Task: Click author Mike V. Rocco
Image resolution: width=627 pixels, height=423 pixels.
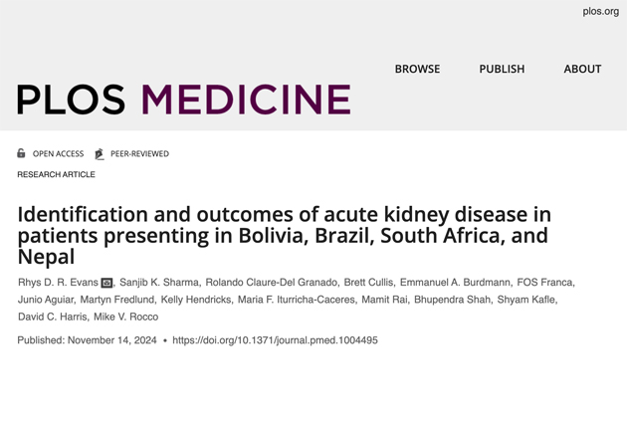Action: (x=125, y=317)
